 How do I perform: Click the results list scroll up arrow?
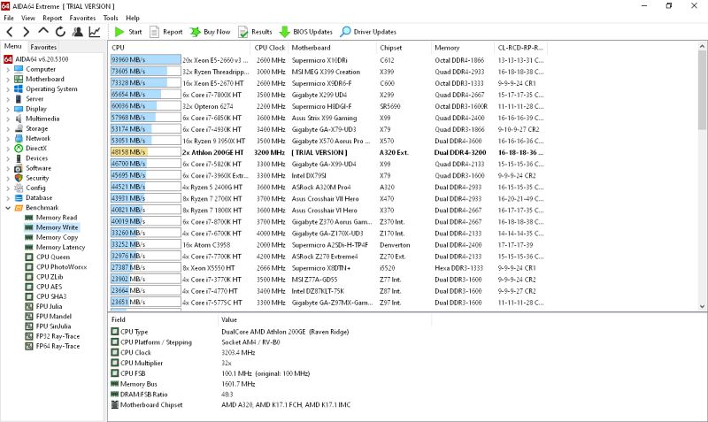tap(702, 46)
